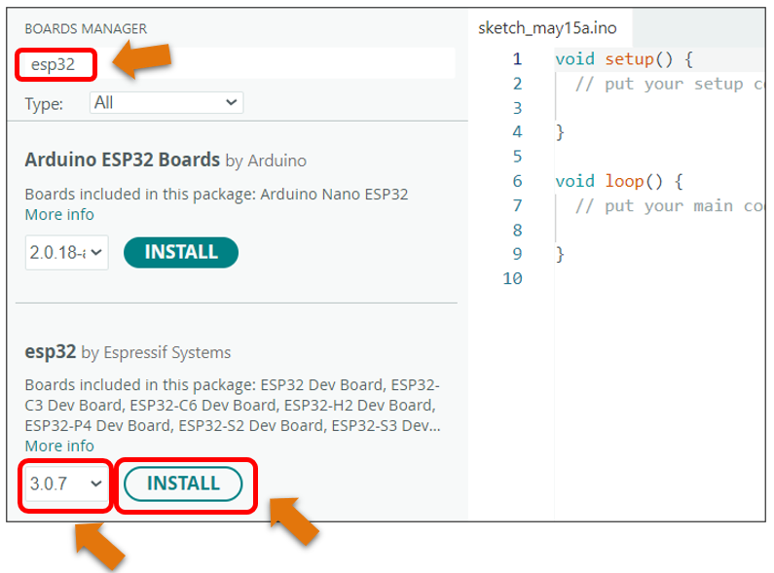Click the BOARDS MANAGER panel heading
This screenshot has height=573, width=774.
[86, 28]
